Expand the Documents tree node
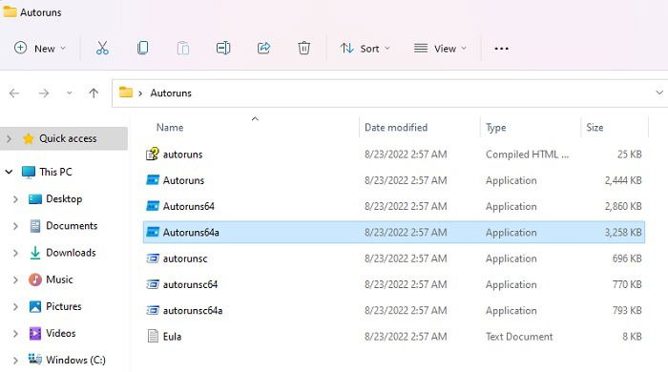Image resolution: width=668 pixels, height=372 pixels. point(16,226)
